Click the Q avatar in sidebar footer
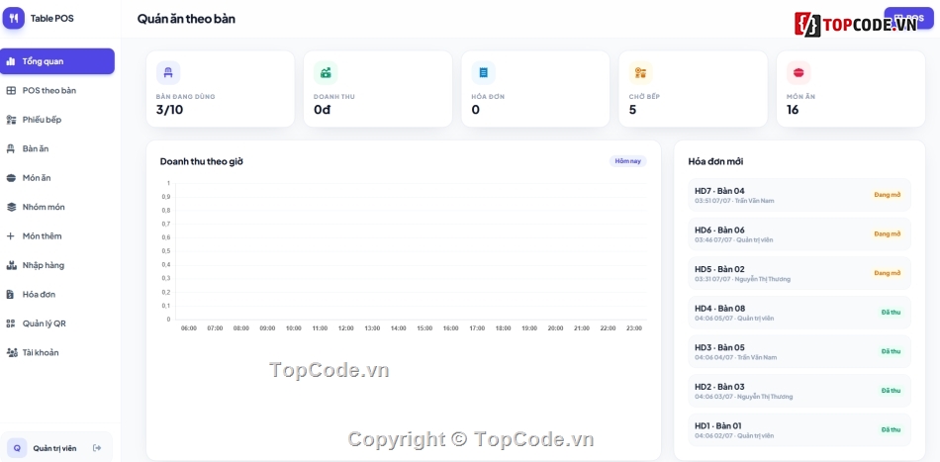Image resolution: width=940 pixels, height=462 pixels. point(17,447)
